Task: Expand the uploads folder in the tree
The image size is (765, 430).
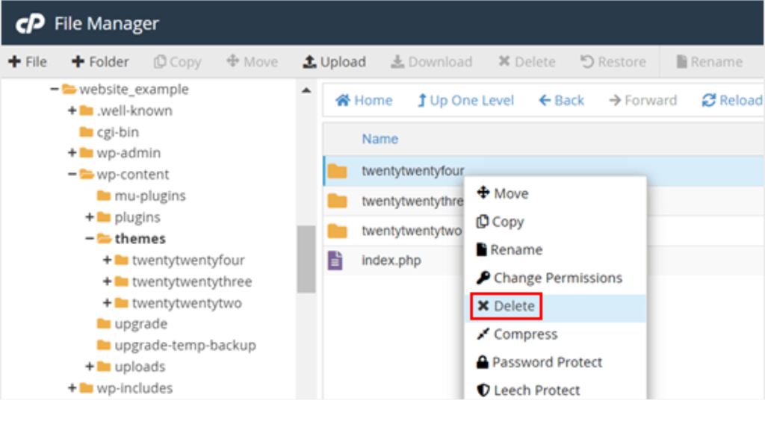Action: coord(90,367)
